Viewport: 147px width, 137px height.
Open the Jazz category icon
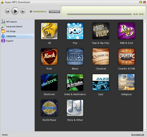[x=101, y=82]
